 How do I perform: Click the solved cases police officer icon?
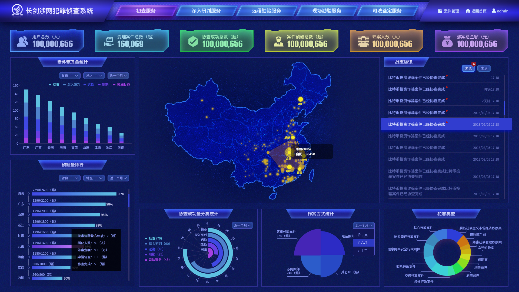[x=278, y=41]
